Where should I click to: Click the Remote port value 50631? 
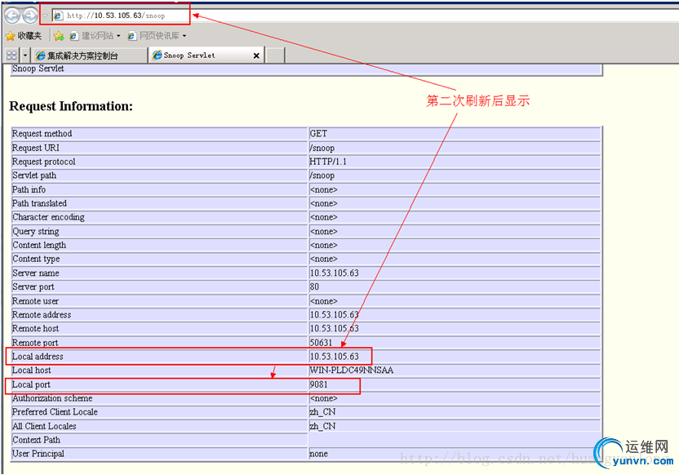pyautogui.click(x=321, y=343)
